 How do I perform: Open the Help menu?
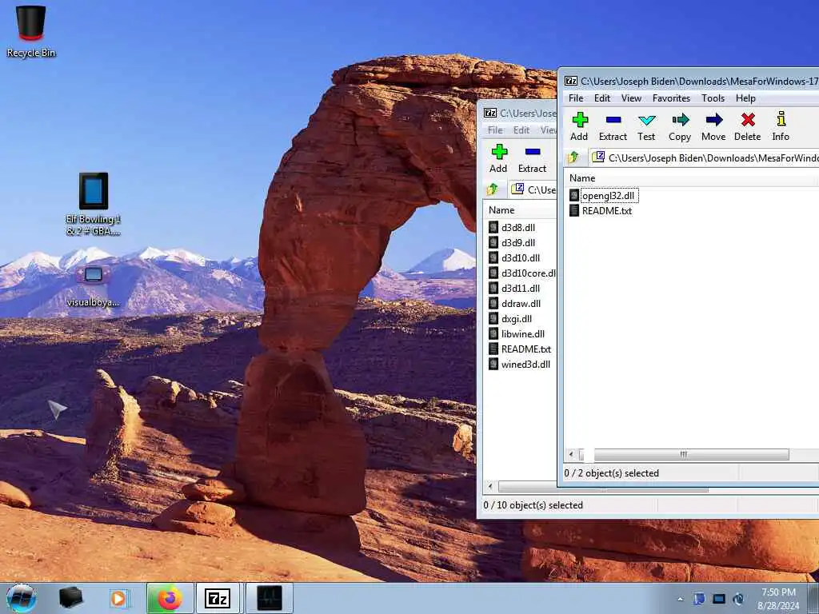click(x=745, y=98)
